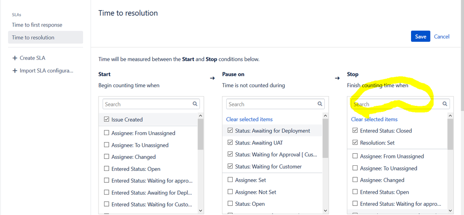464x215 pixels.
Task: Click the plus icon beside Import SLA configuration
Action: point(15,71)
